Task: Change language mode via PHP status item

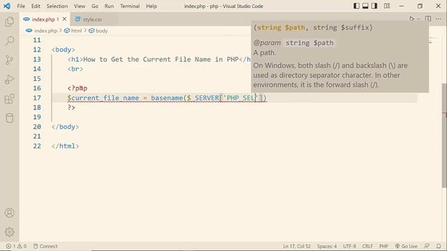Action: pyautogui.click(x=383, y=246)
